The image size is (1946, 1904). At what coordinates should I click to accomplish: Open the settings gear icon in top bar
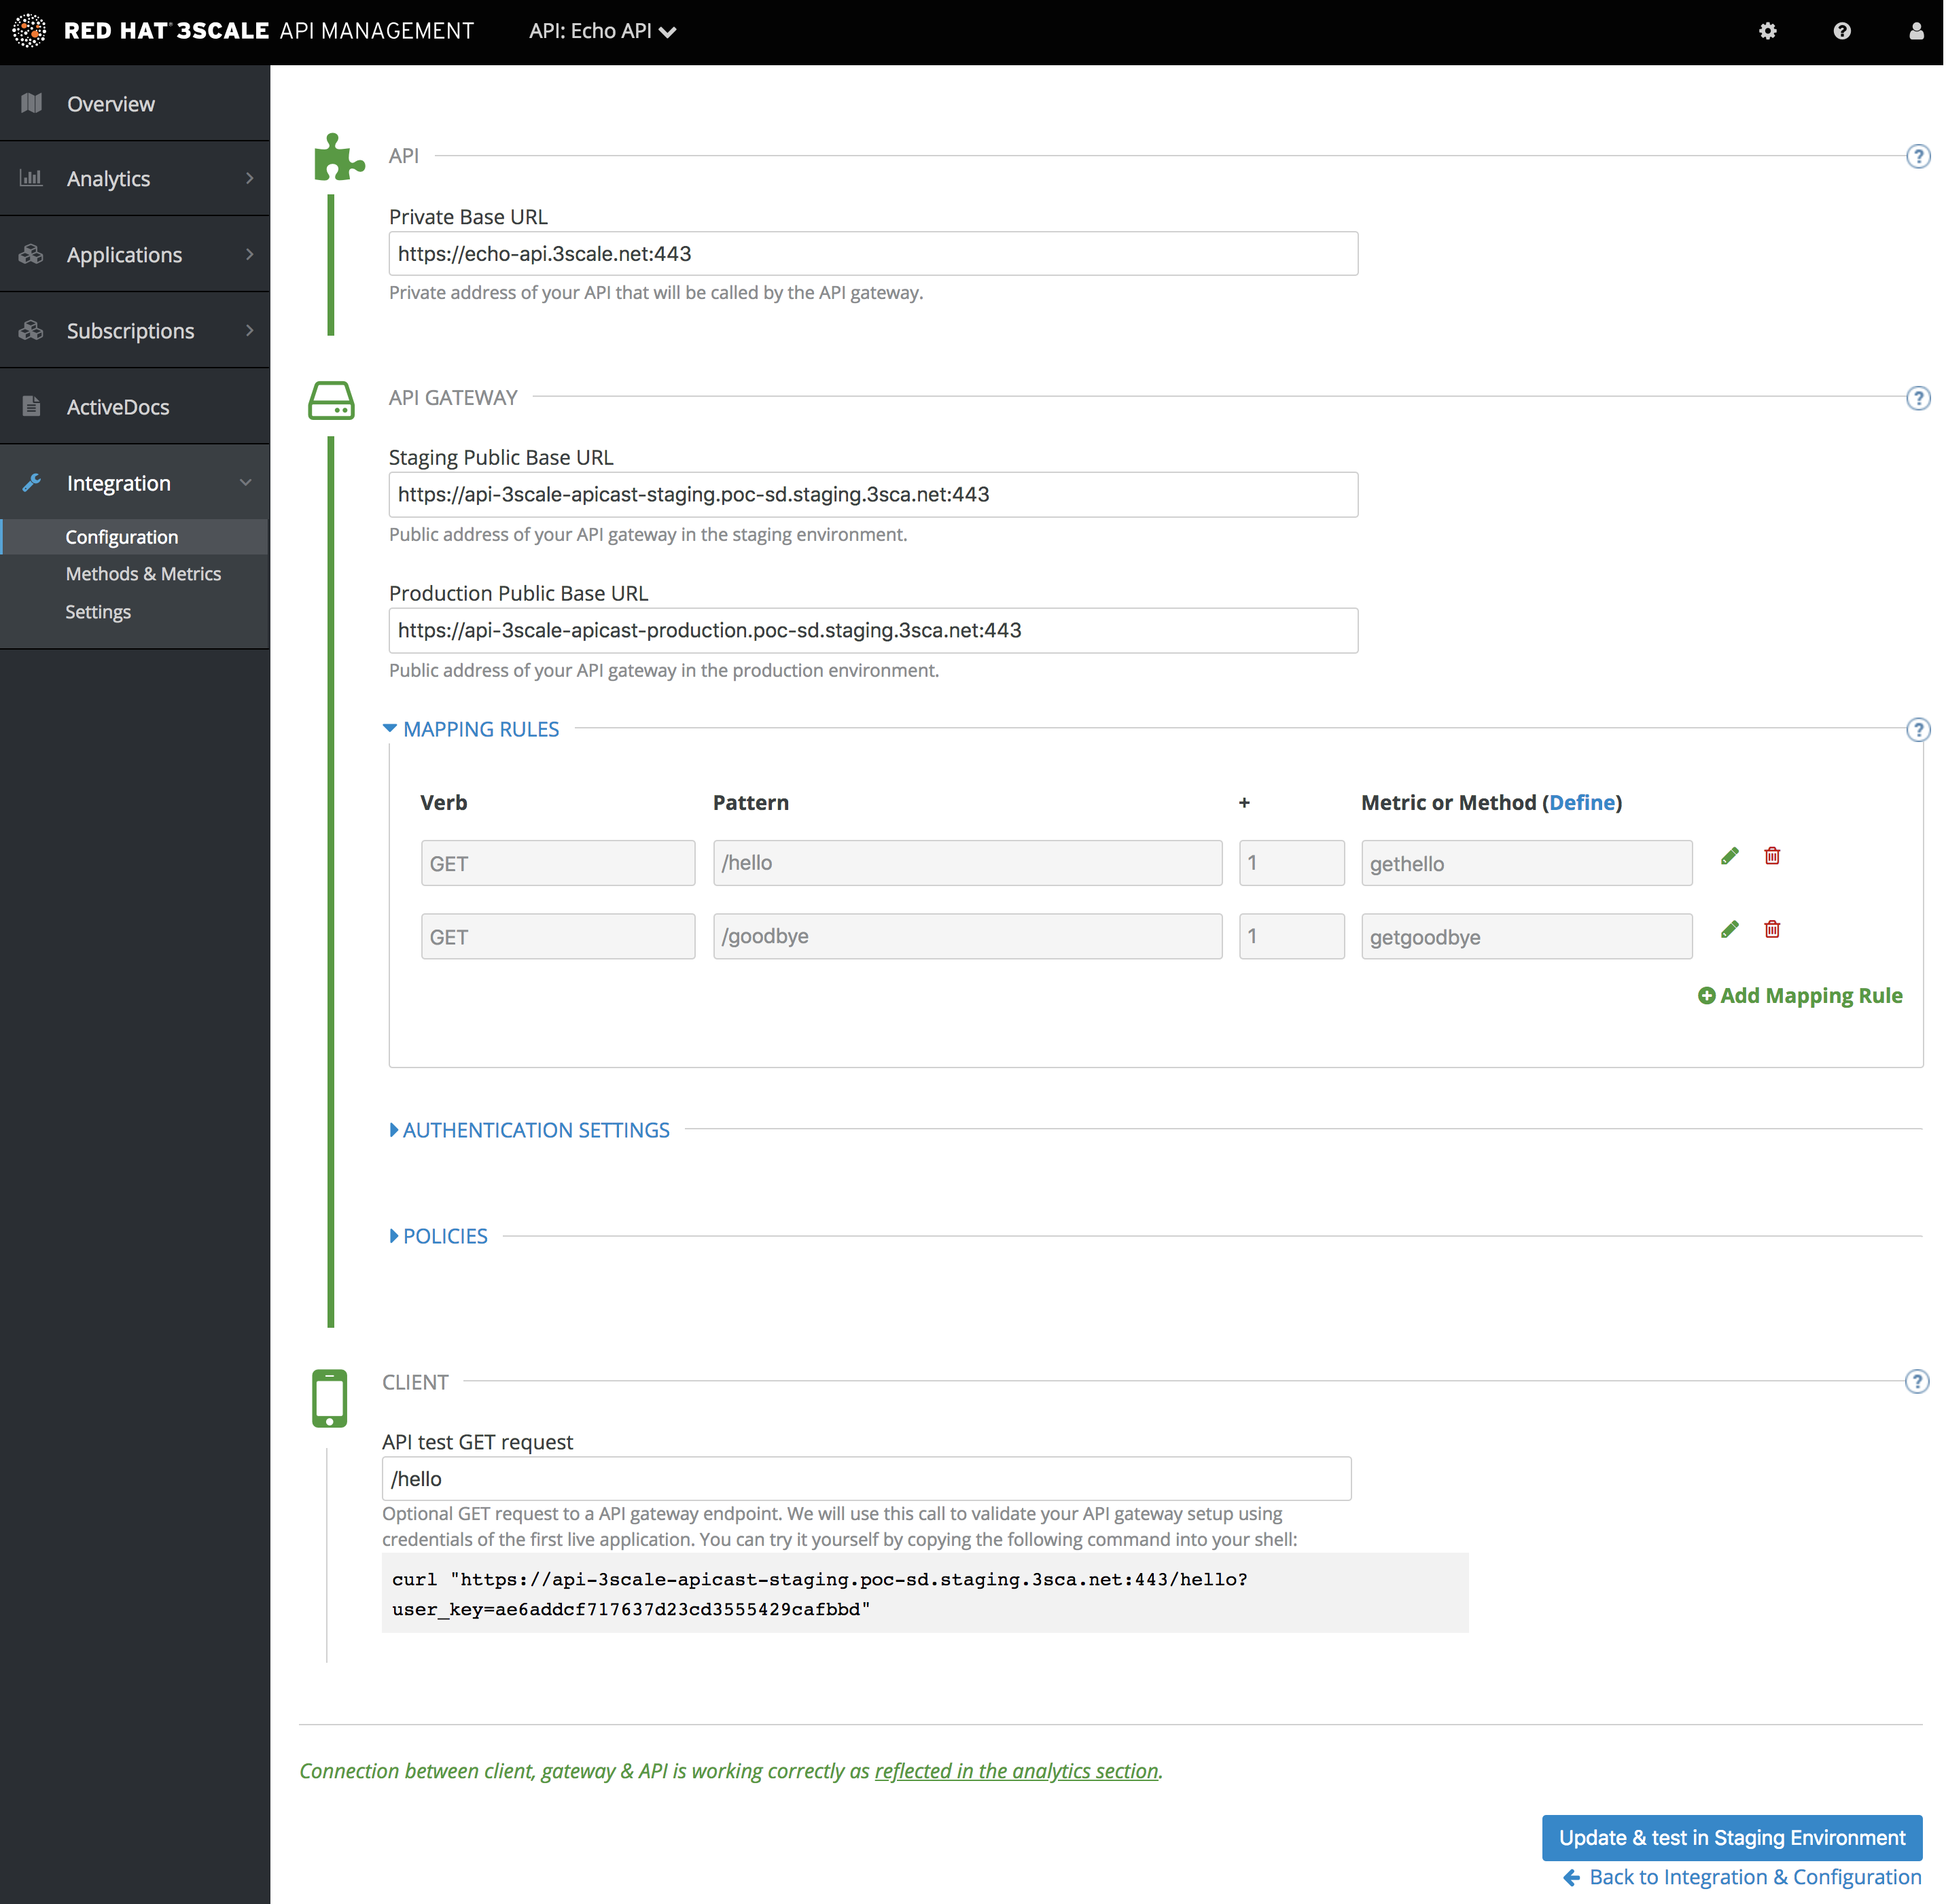1767,31
